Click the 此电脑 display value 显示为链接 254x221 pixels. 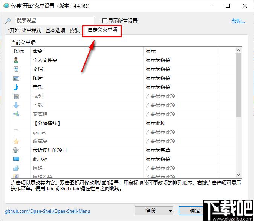[158, 159]
